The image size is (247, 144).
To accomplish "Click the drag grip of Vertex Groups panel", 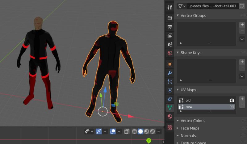I will pyautogui.click(x=243, y=15).
